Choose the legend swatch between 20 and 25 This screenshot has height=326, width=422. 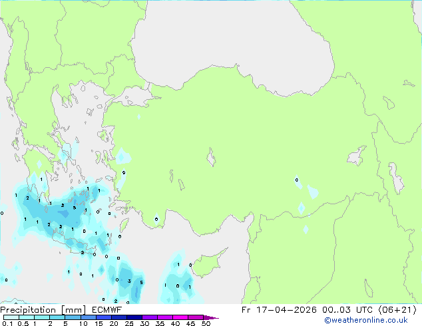pos(119,317)
